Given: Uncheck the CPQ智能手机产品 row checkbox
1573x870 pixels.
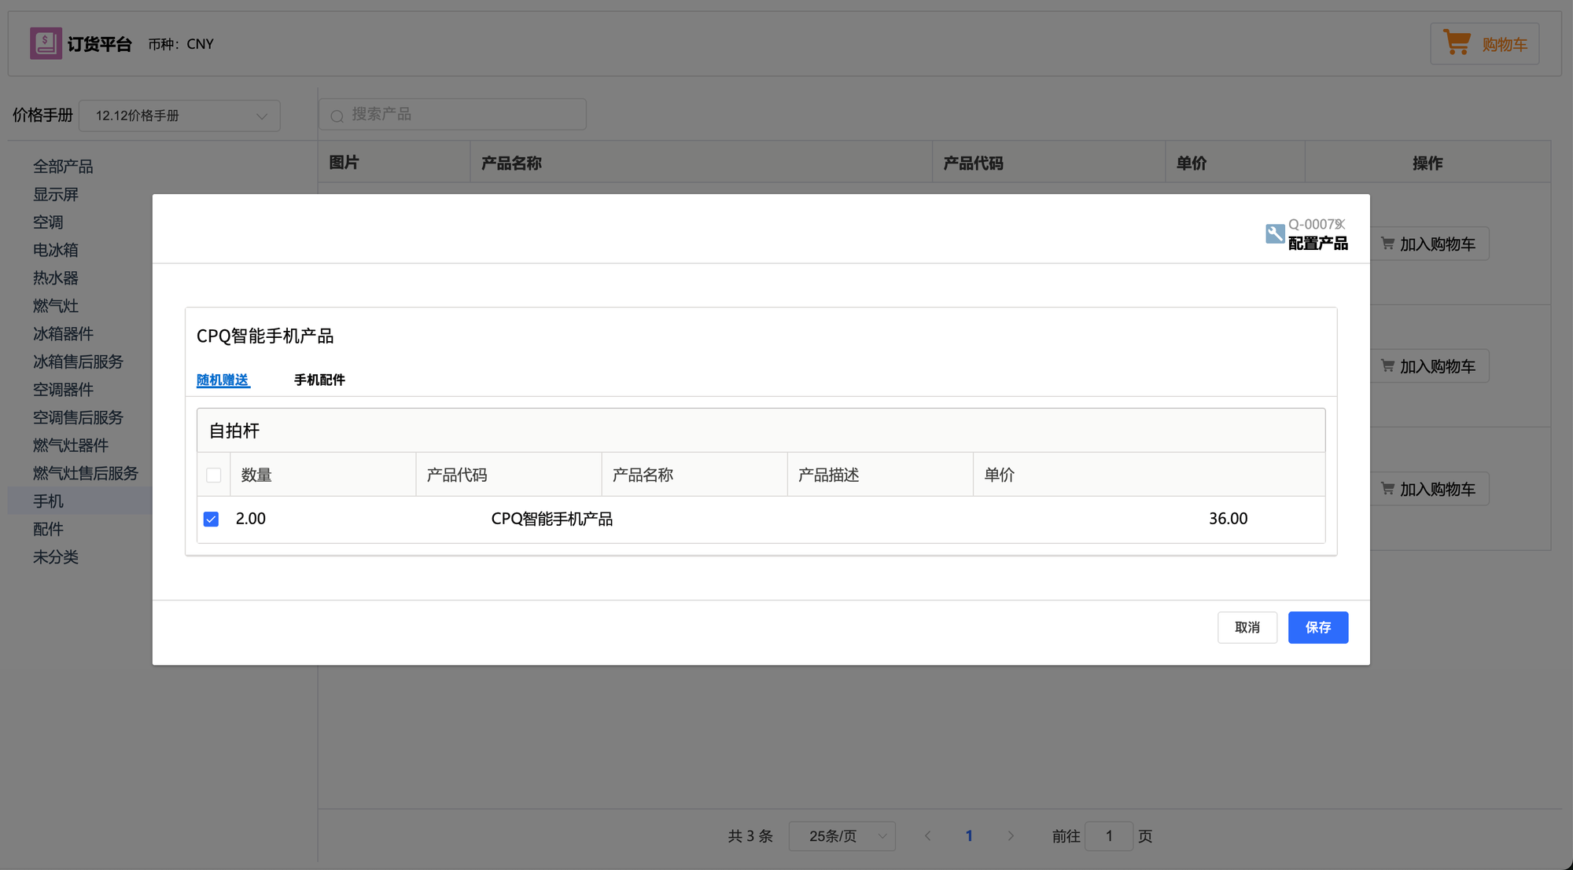Looking at the screenshot, I should (x=211, y=519).
